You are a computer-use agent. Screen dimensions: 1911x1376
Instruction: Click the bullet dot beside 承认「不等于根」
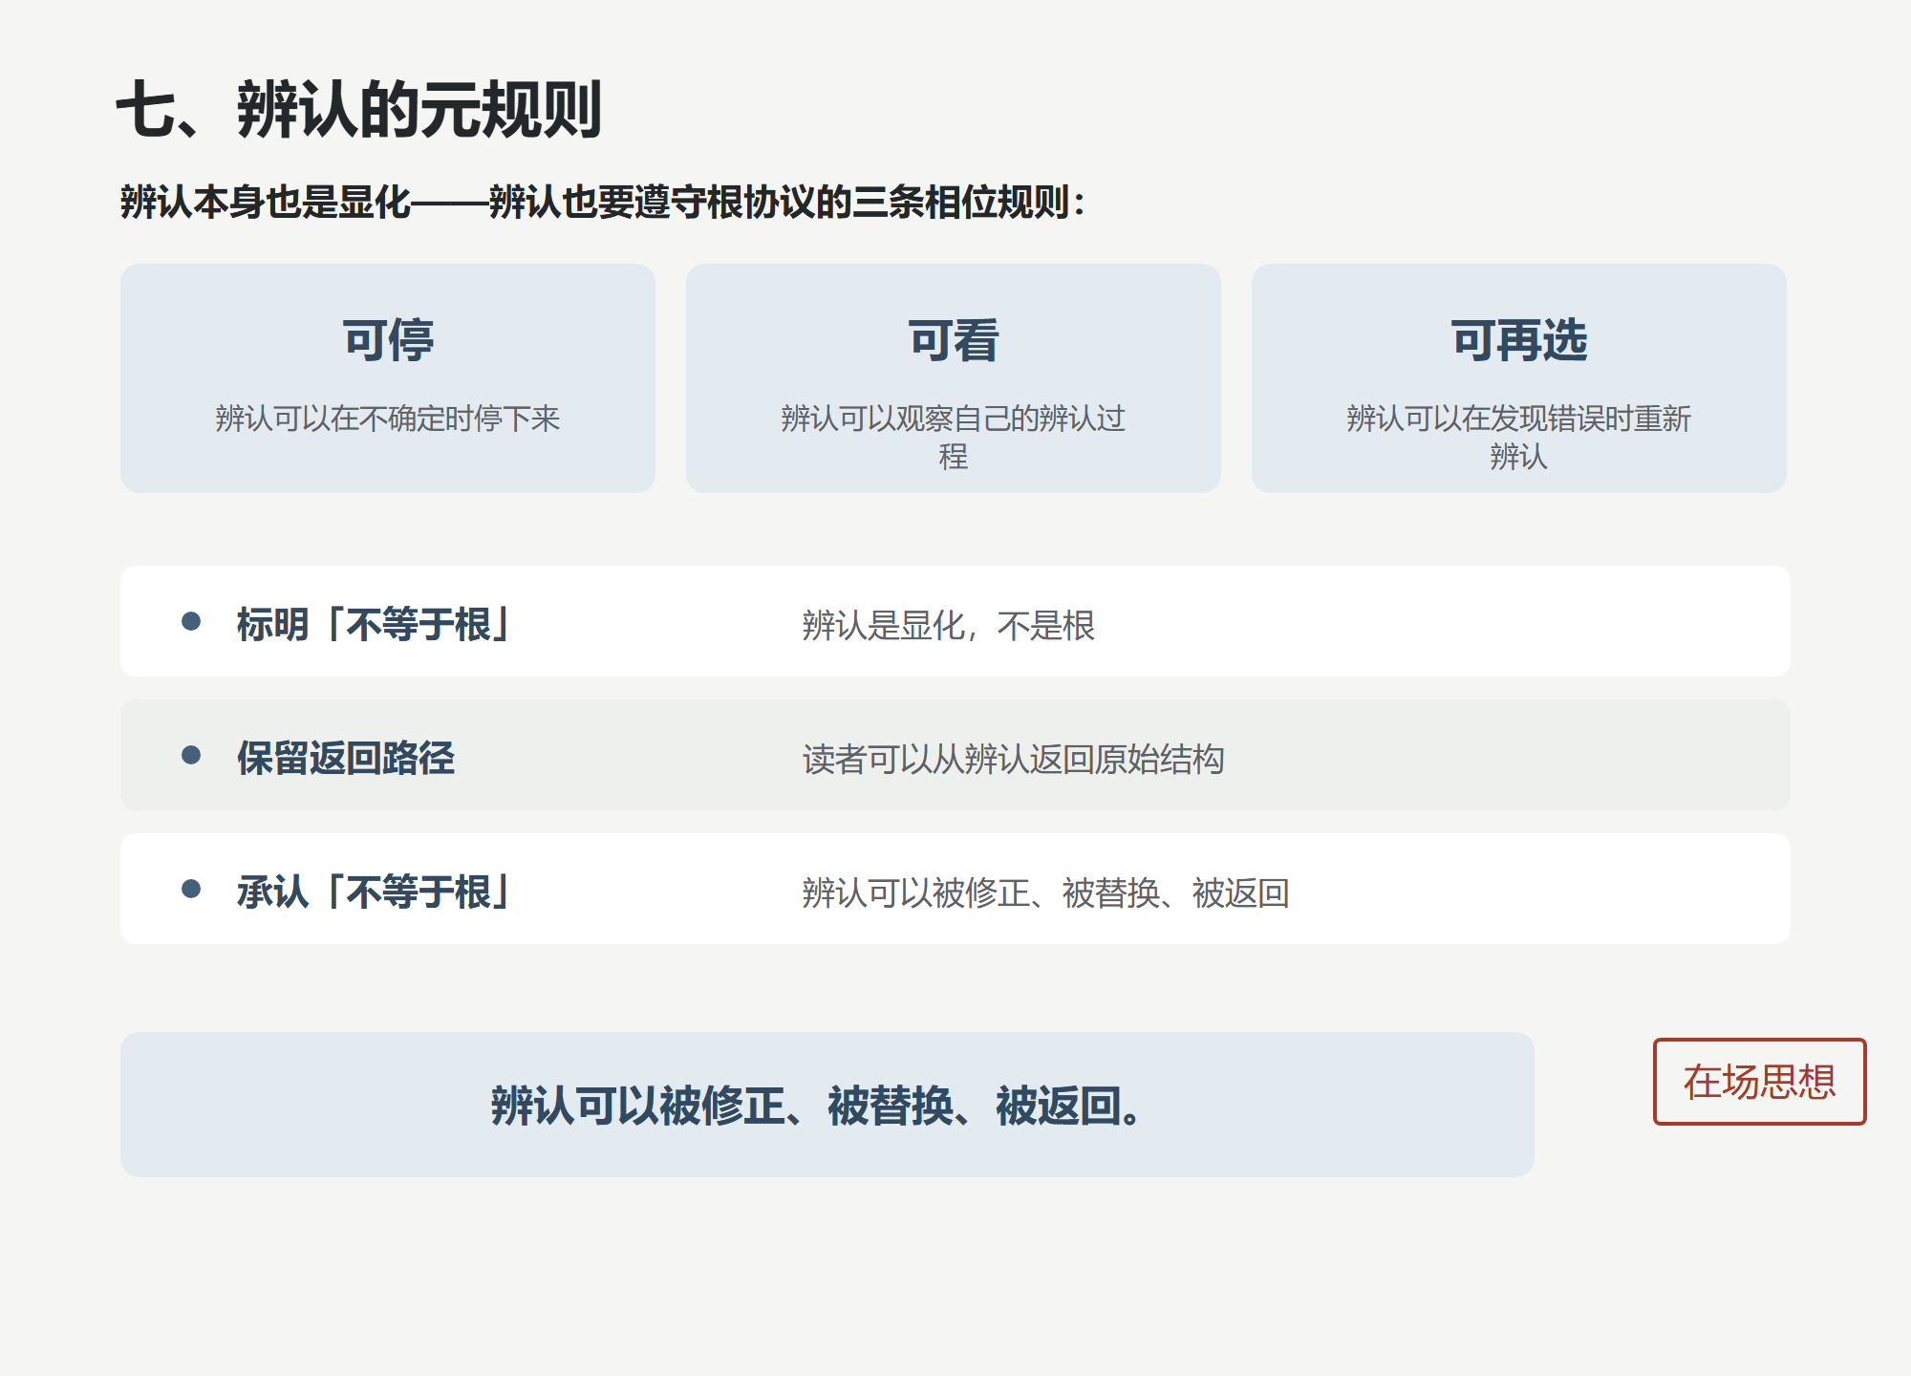[191, 889]
